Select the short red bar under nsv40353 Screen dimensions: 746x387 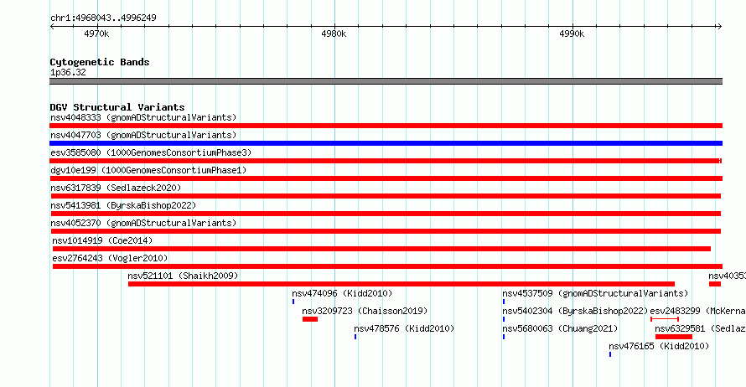point(715,284)
